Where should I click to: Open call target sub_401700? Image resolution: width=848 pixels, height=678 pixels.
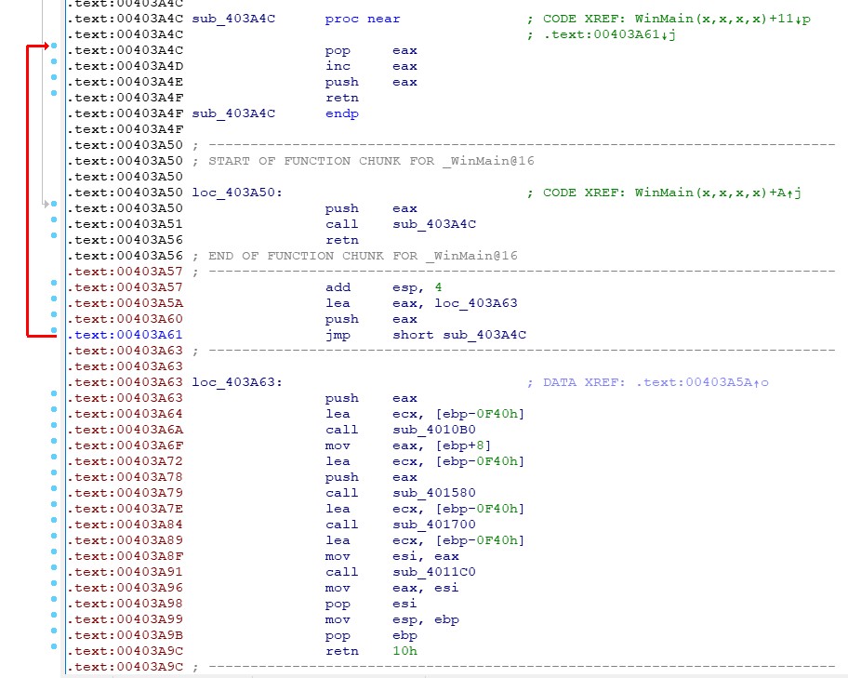(434, 525)
